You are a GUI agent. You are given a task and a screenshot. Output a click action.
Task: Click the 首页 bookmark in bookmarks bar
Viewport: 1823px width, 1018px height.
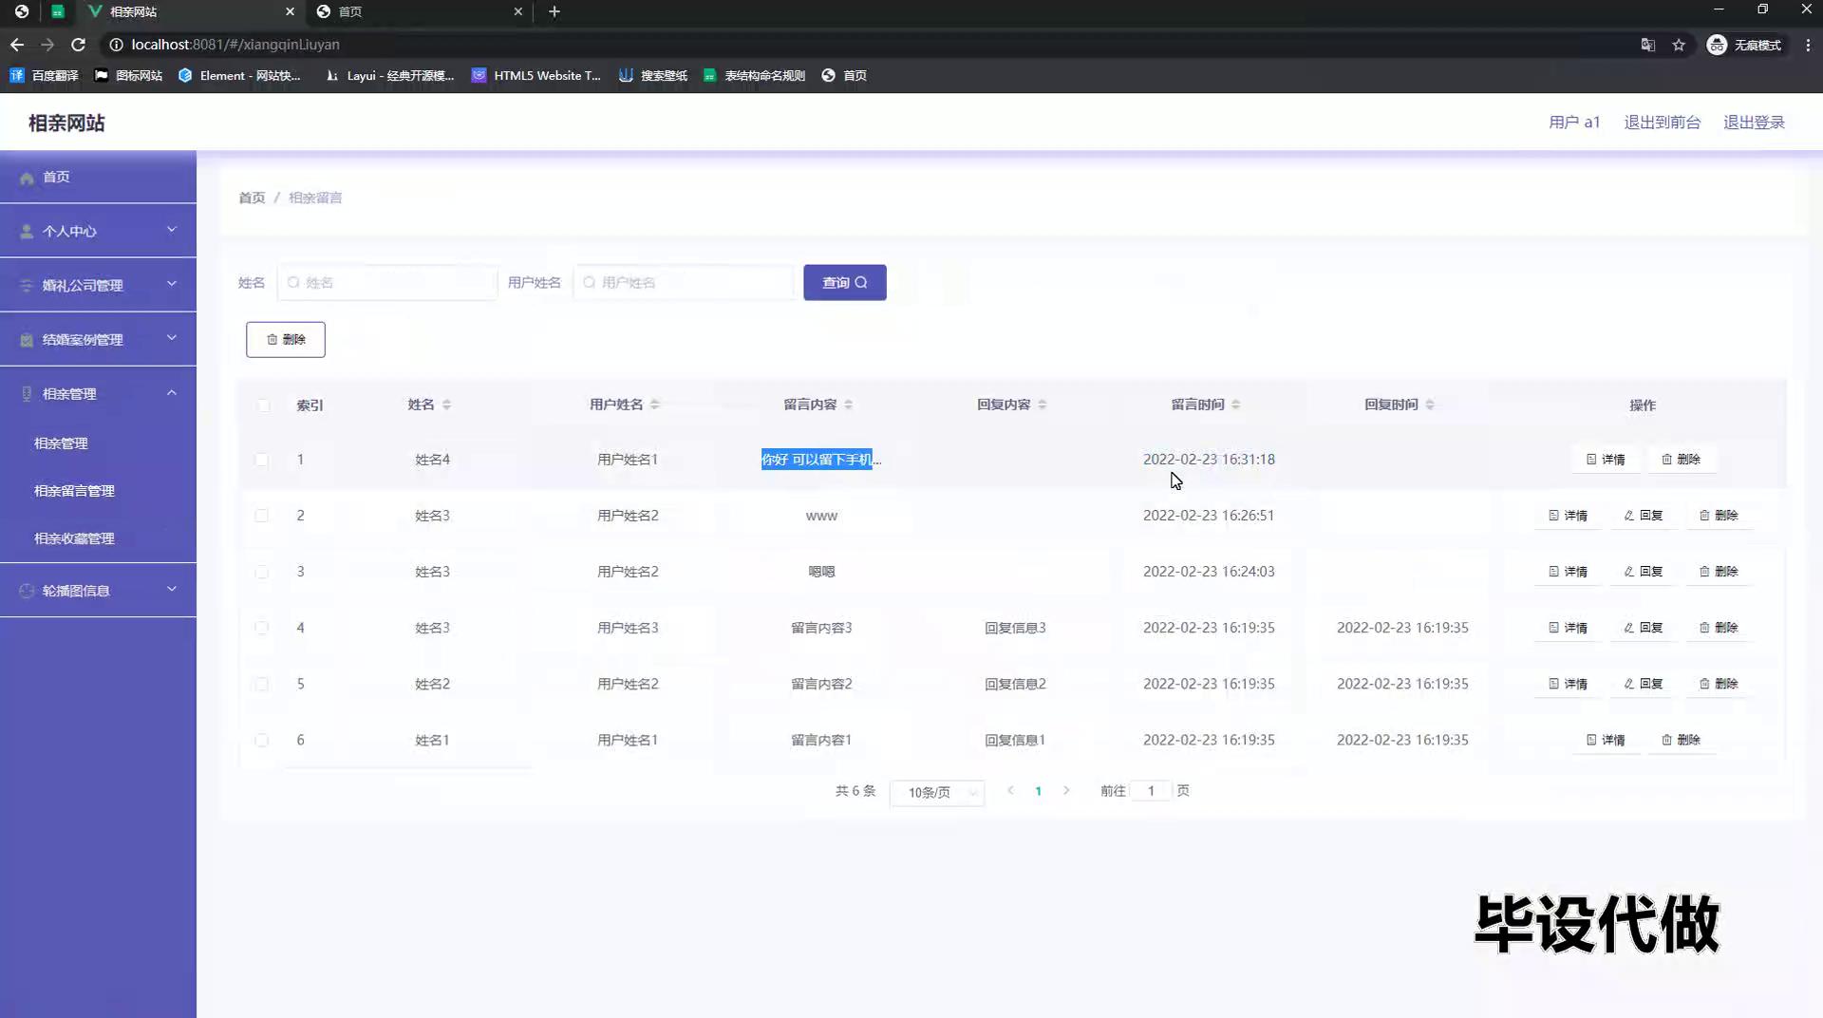pos(844,75)
